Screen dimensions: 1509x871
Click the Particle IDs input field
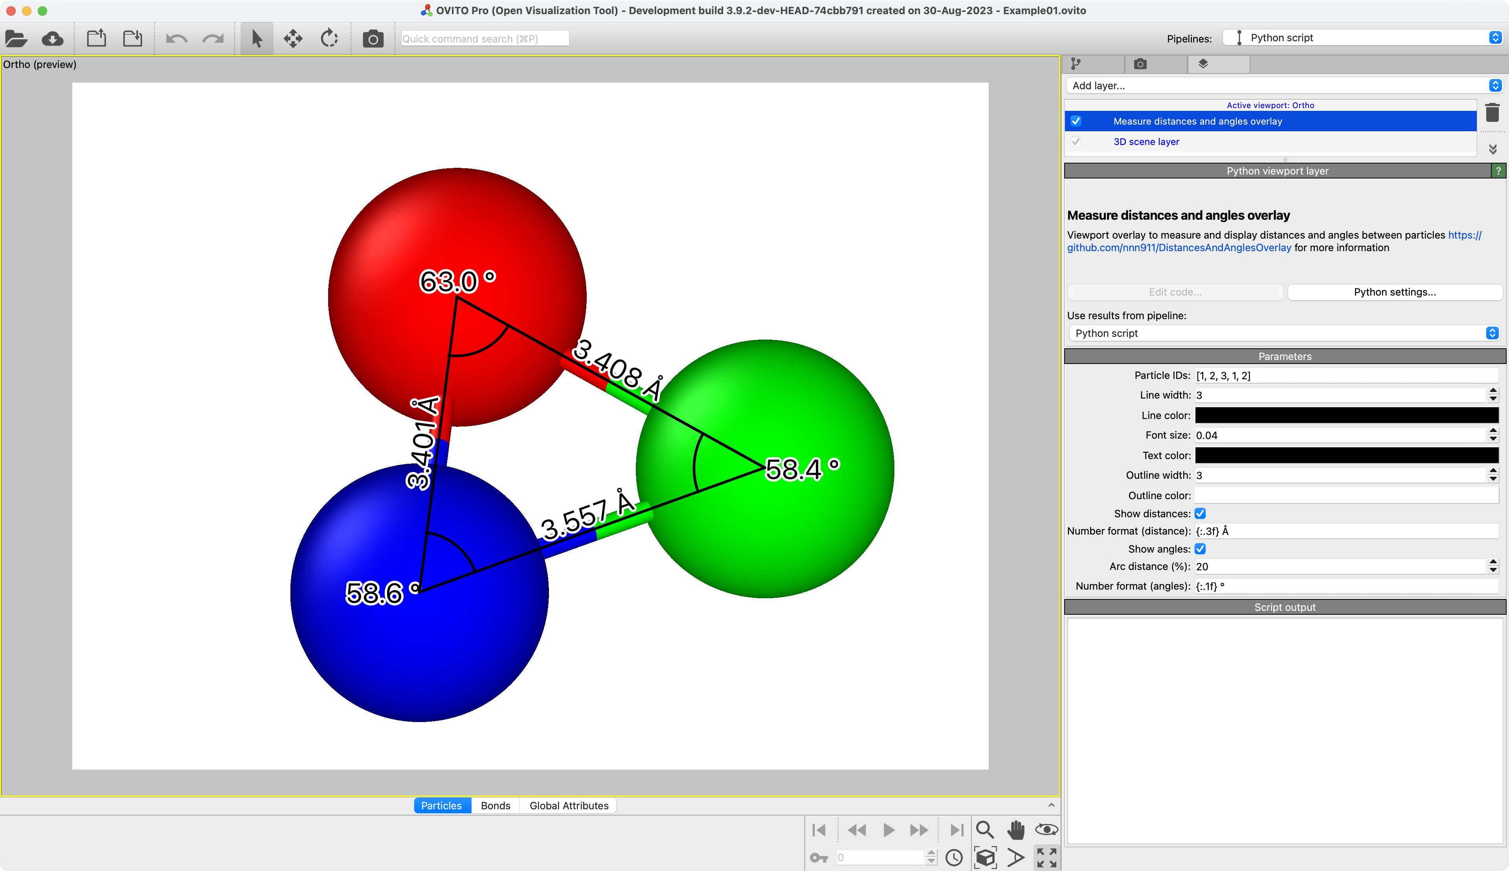point(1346,376)
